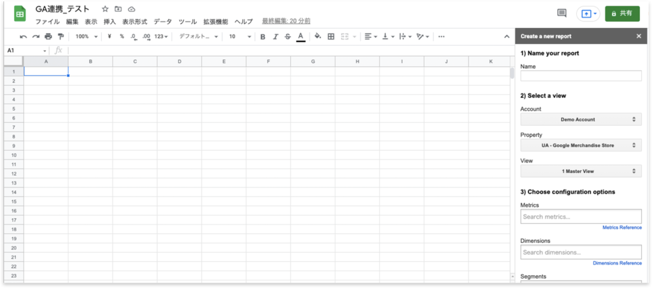Image resolution: width=652 pixels, height=288 pixels.
Task: Open the Metrics Reference link
Action: [621, 228]
